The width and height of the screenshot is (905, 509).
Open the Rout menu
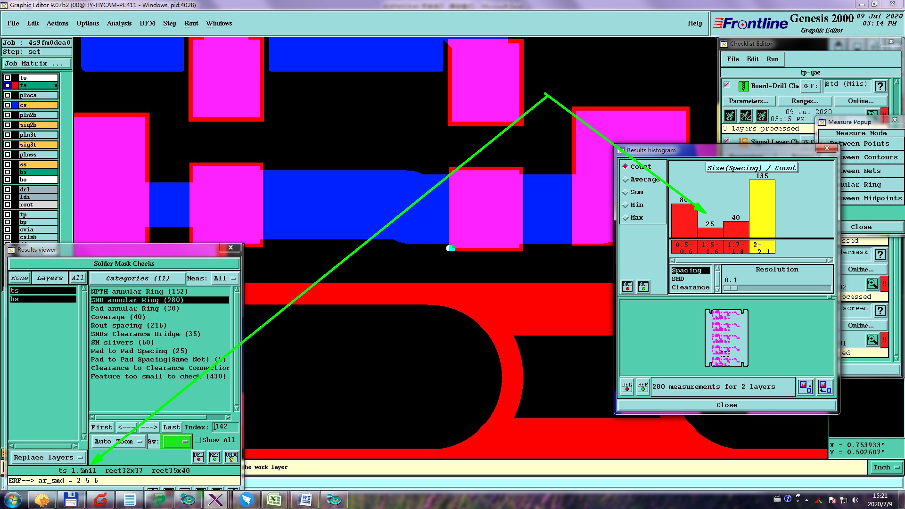pos(191,23)
